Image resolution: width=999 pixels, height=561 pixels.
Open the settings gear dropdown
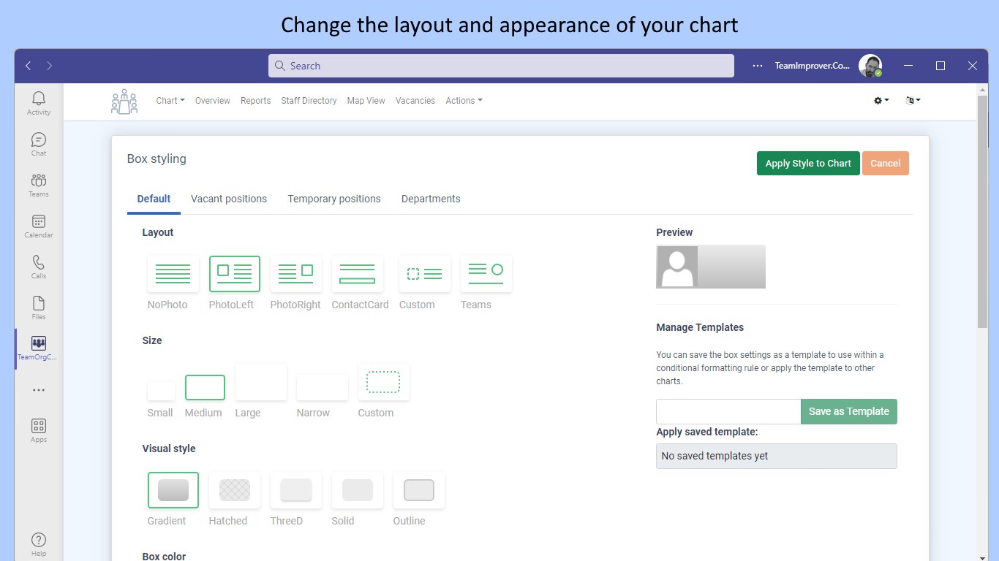click(x=881, y=101)
